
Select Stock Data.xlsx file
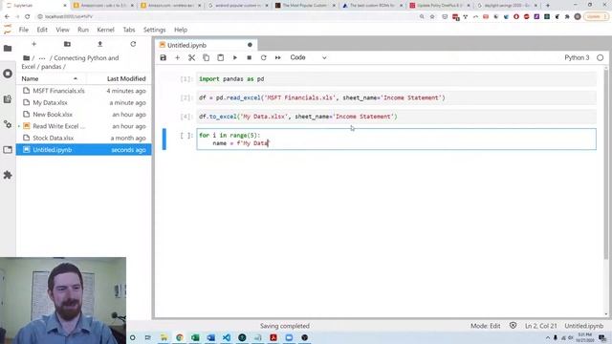(x=83, y=138)
